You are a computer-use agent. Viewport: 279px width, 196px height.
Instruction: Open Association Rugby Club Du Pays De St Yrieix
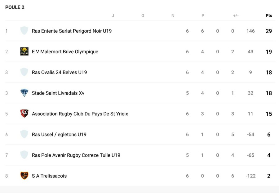80,114
